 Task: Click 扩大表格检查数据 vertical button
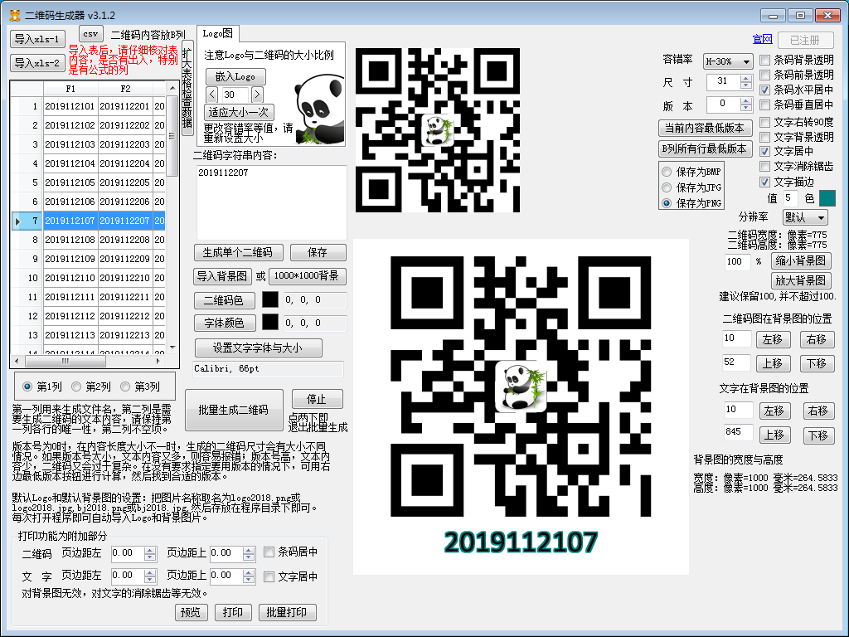pyautogui.click(x=187, y=88)
